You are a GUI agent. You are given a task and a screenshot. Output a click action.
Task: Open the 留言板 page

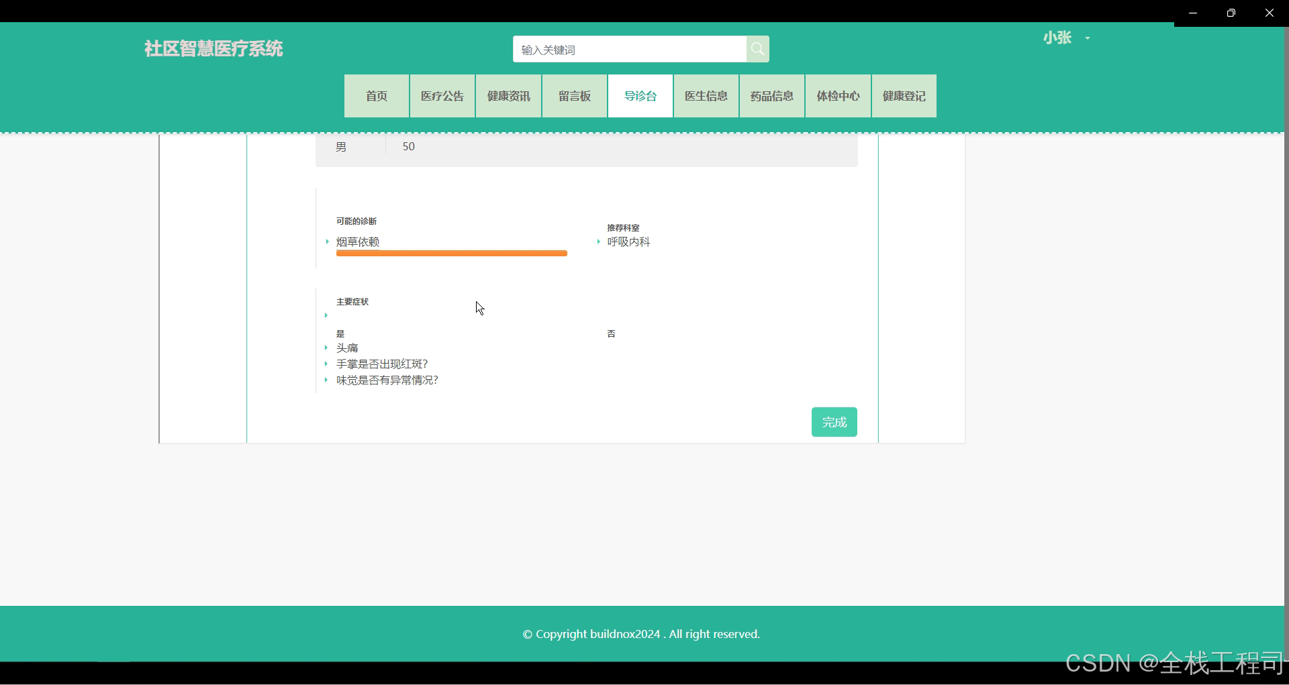[575, 96]
